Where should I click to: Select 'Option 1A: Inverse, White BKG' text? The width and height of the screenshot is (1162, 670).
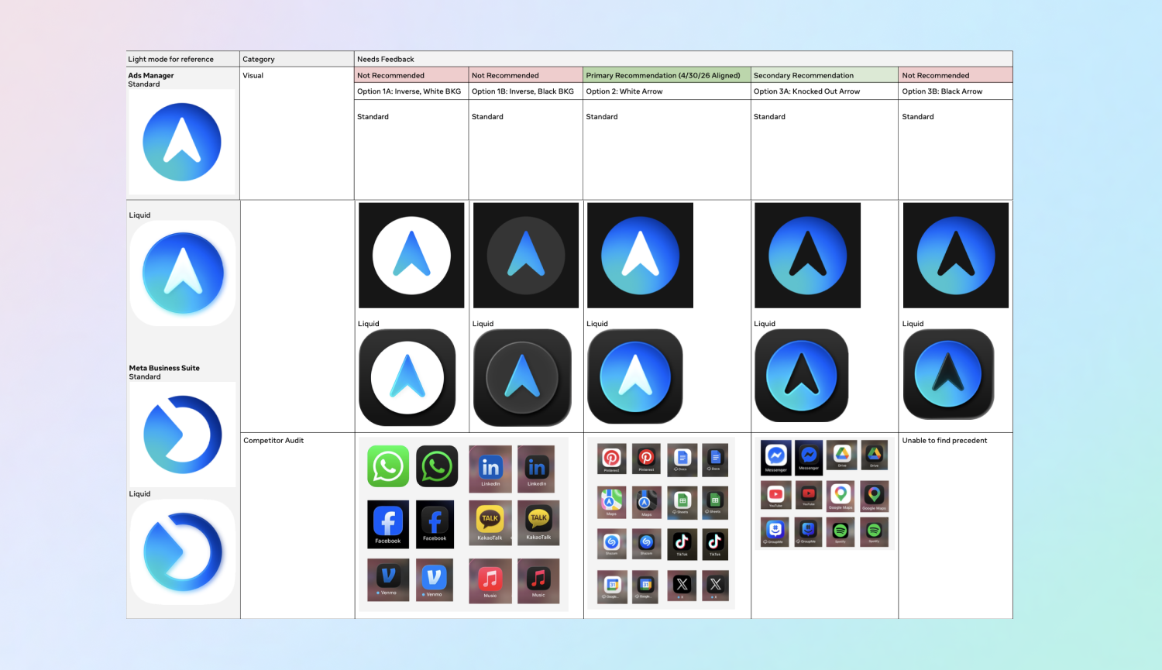tap(409, 91)
